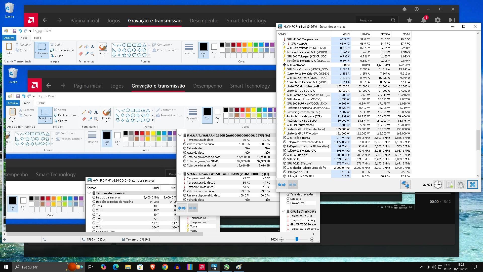Image resolution: width=483 pixels, height=272 pixels.
Task: Open AMD Software favorites star
Action: (410, 20)
